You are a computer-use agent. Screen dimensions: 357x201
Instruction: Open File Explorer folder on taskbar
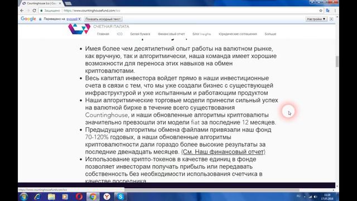[x=51, y=197]
